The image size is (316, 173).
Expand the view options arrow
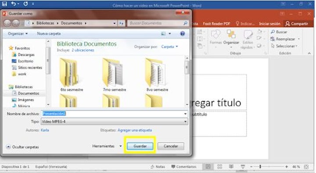point(170,34)
